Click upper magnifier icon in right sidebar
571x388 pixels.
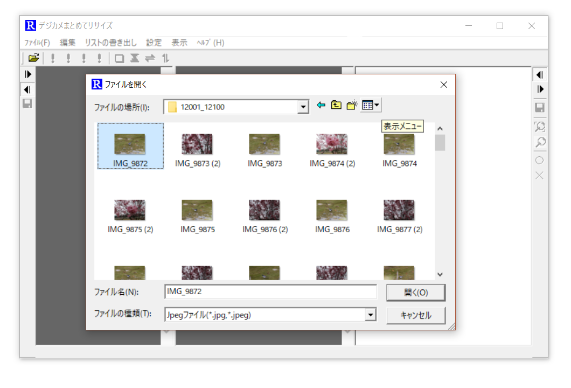540,127
